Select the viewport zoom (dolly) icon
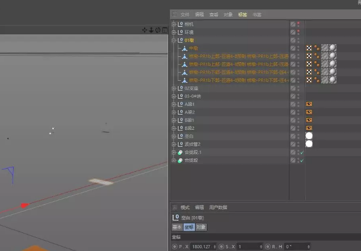Viewport: 361px width, 251px height. (x=151, y=30)
